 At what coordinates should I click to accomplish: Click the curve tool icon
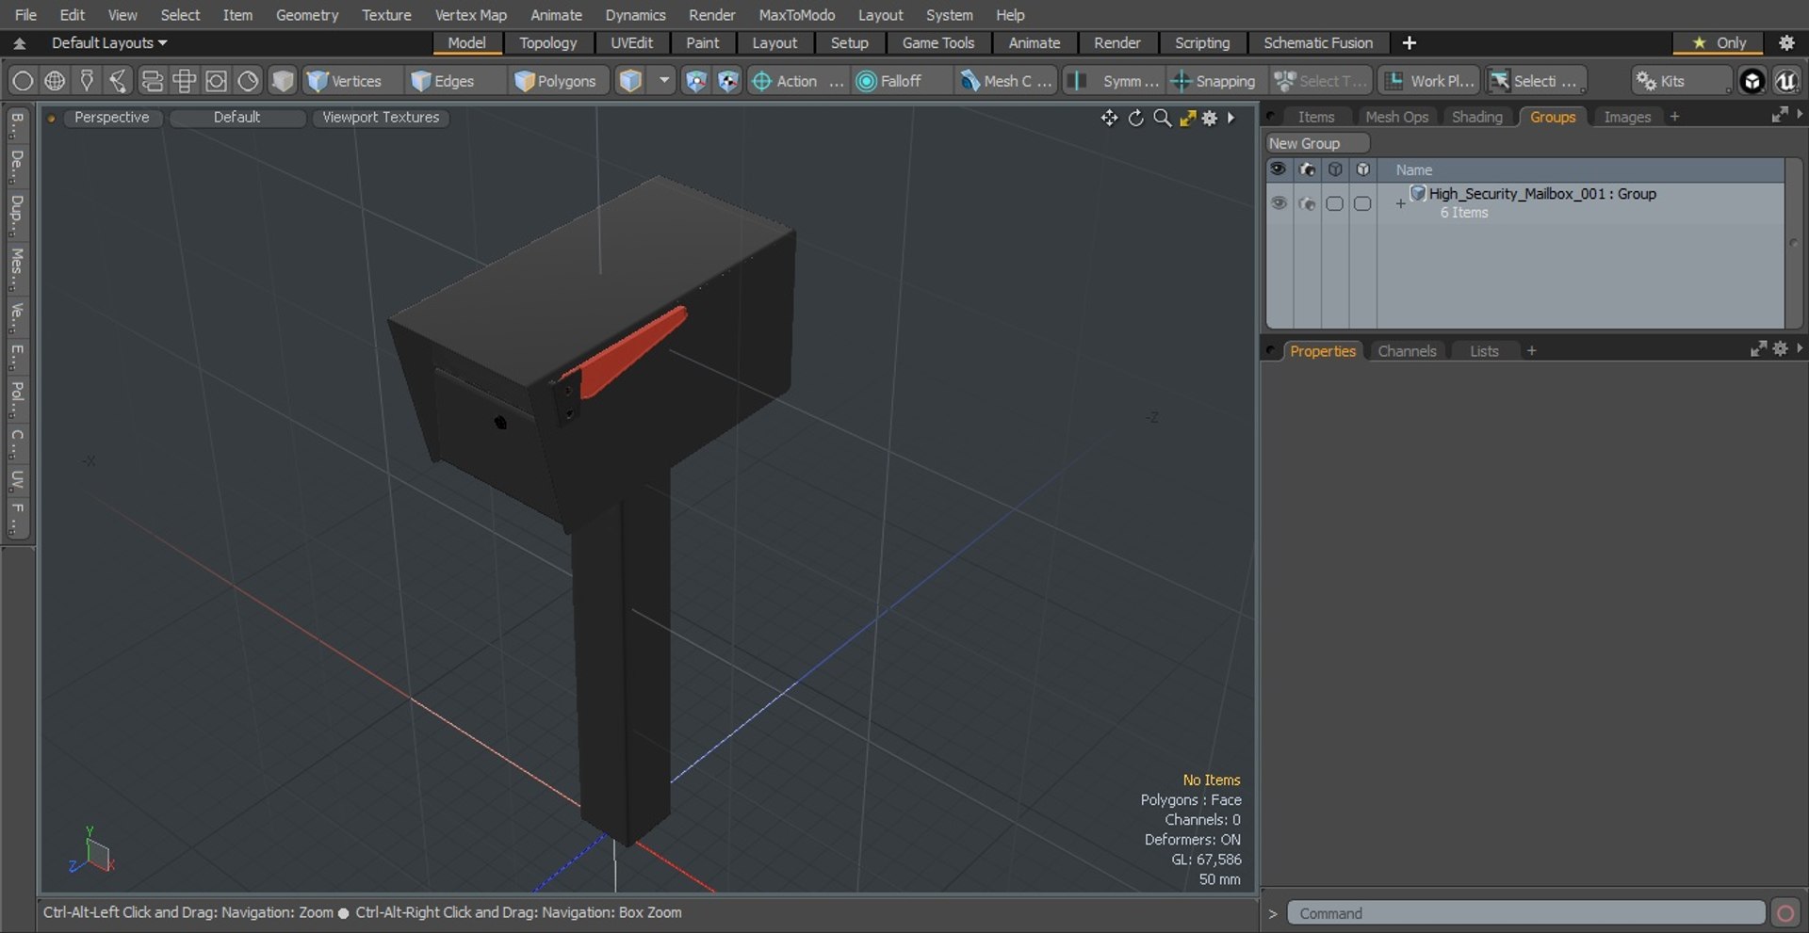[119, 81]
